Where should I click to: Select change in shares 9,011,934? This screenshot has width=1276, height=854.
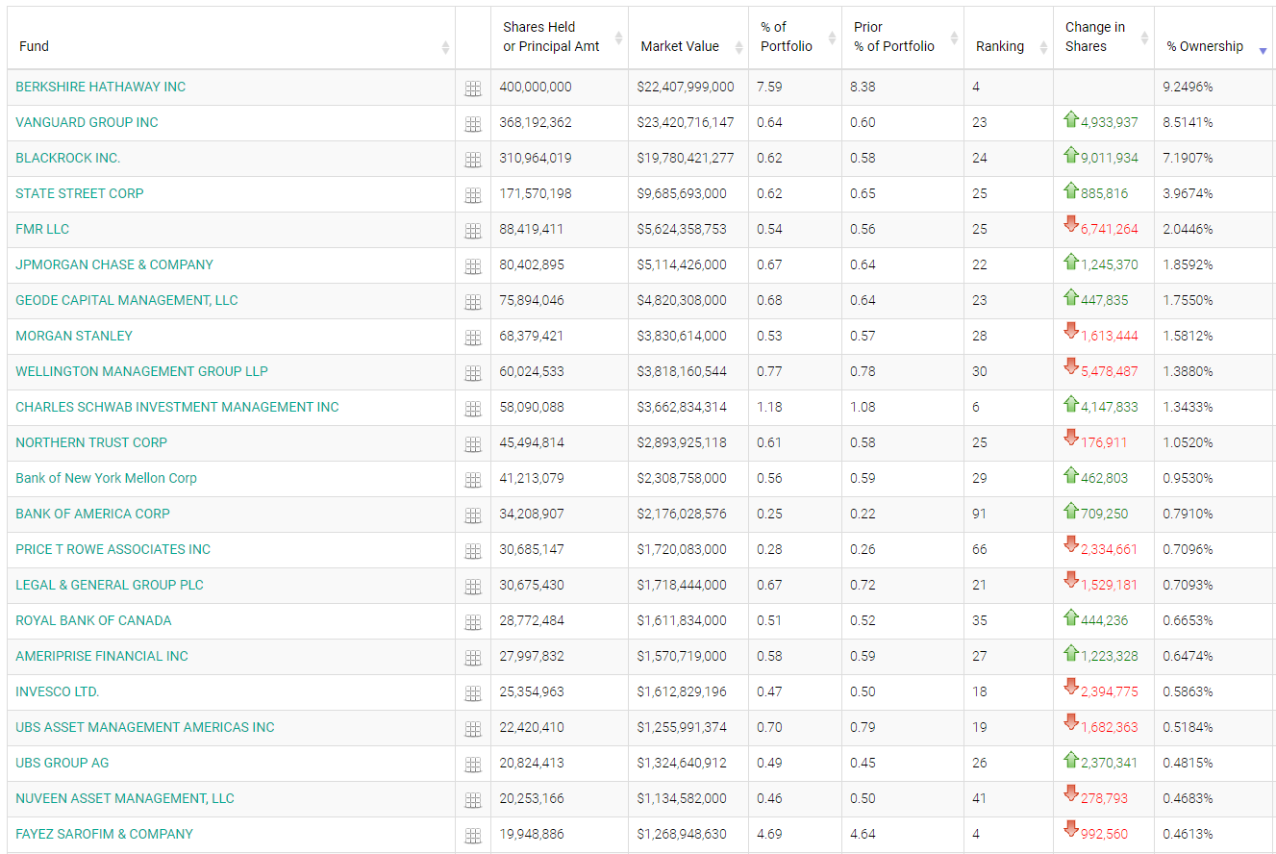point(1110,158)
